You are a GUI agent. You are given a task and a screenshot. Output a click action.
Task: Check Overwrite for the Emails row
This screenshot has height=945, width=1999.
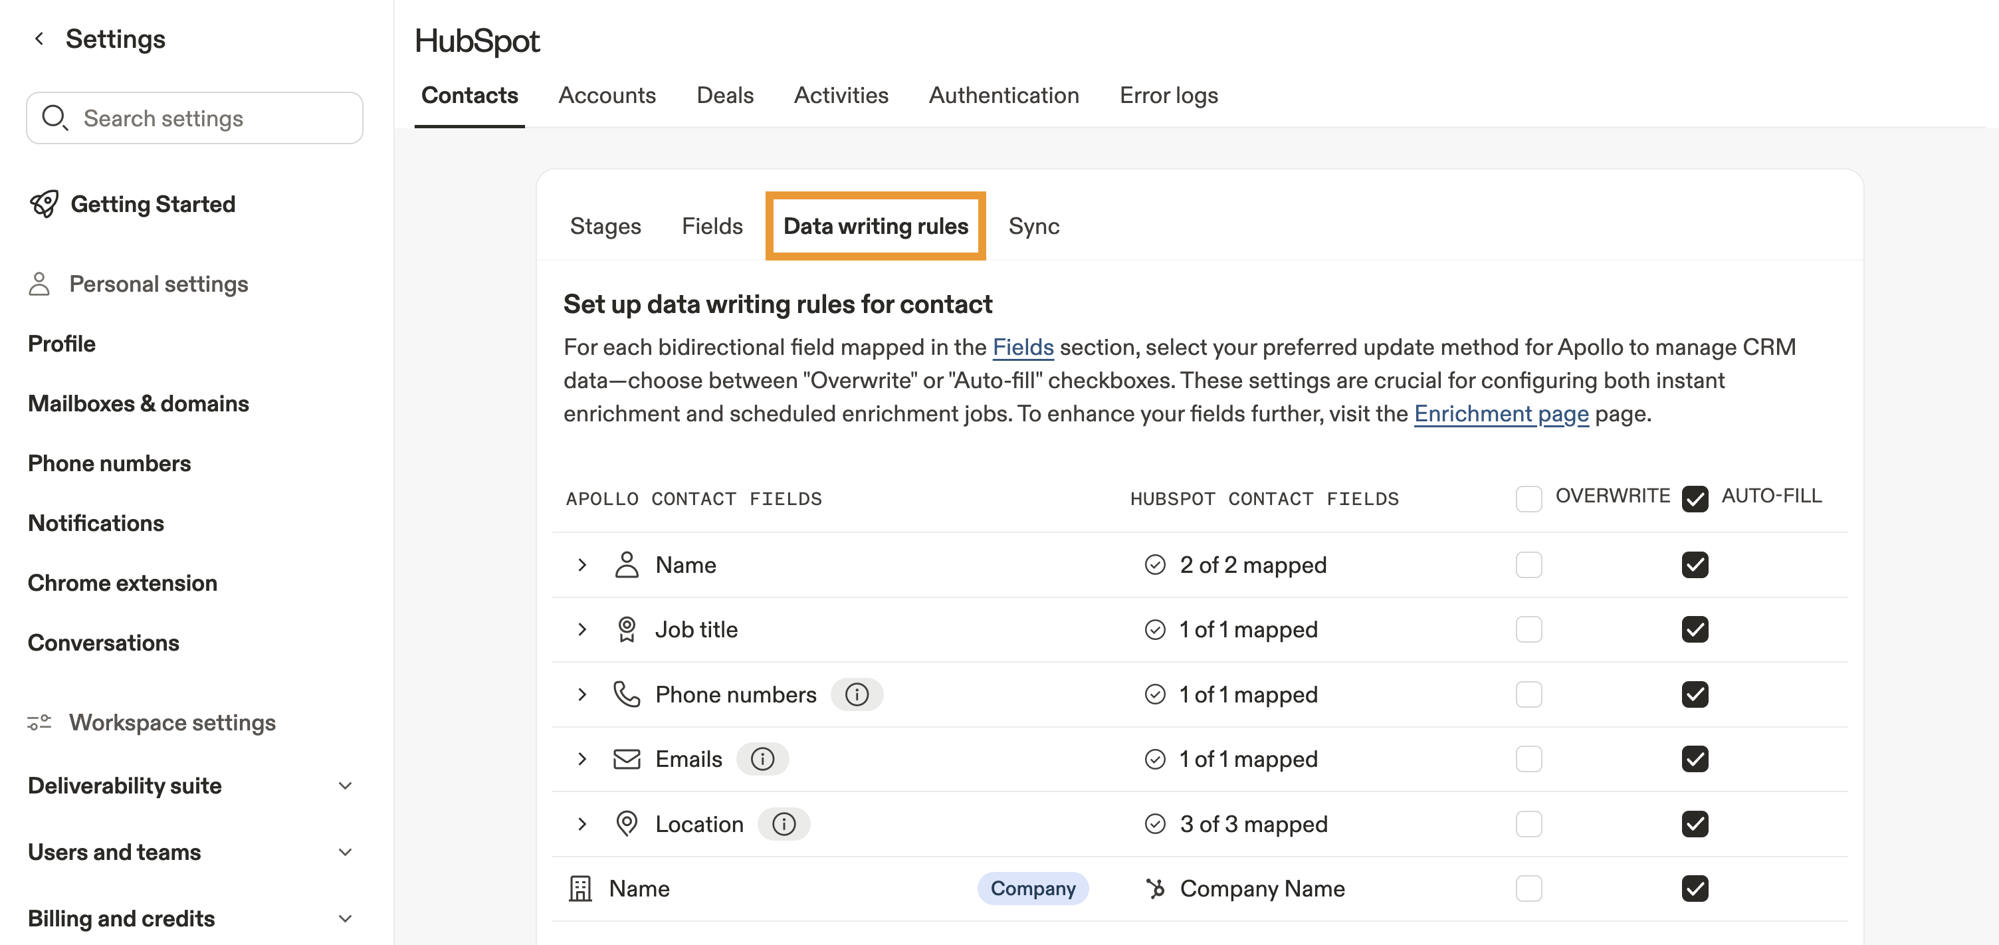pos(1528,759)
